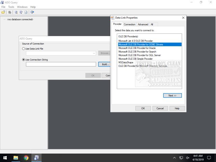Click the OLE DB Provider(s) list header
216x162 pixels.
coord(128,36)
